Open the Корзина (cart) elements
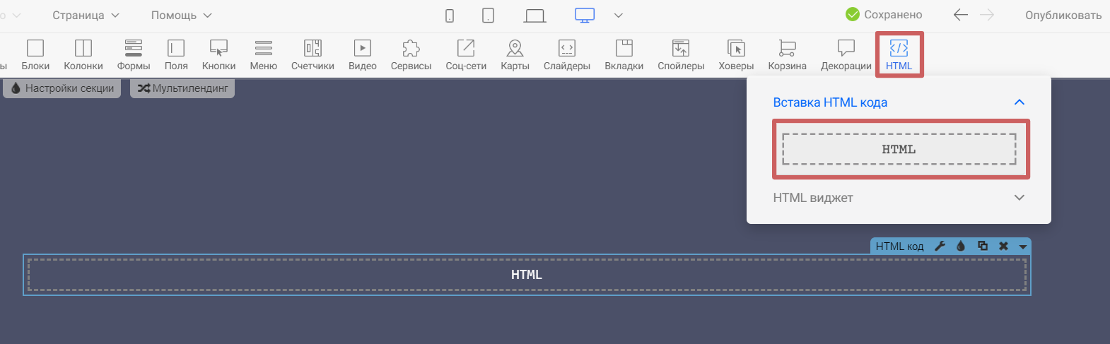Viewport: 1110px width, 344px height. pos(787,54)
